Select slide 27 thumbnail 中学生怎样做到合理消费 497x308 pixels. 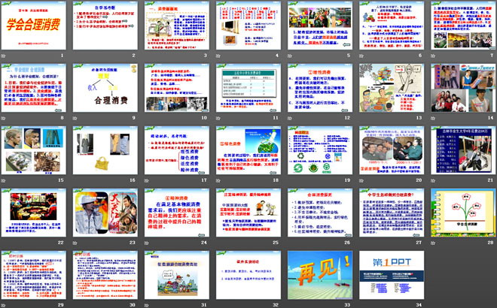(x=392, y=213)
